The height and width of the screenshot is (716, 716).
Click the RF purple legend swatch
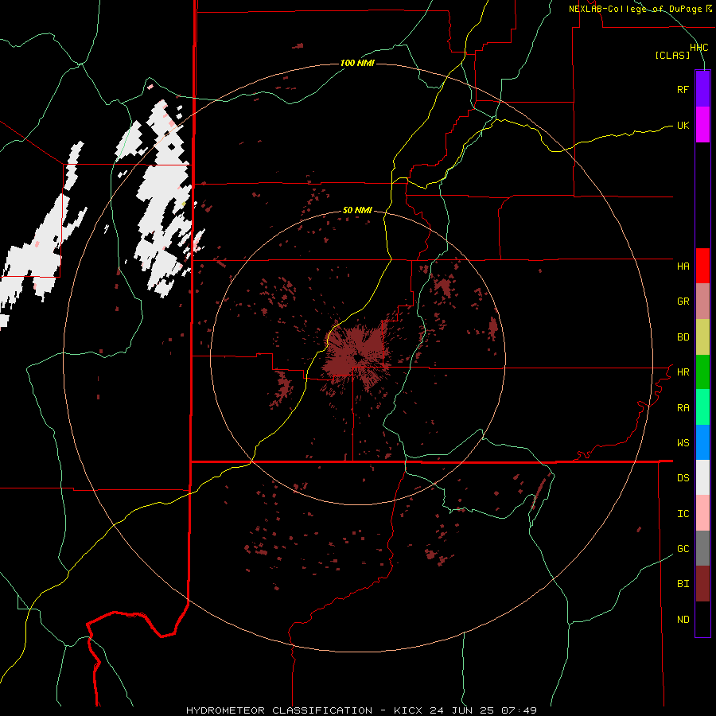coord(702,89)
